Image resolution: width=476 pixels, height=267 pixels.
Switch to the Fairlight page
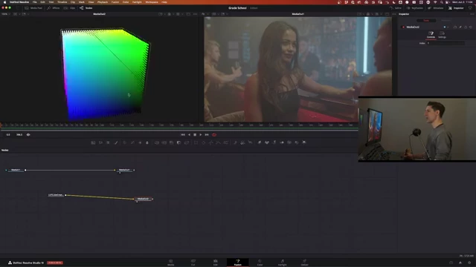pos(282,263)
